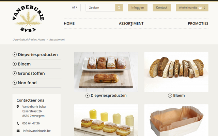218x136 pixels.
Task: Click the search magnifier icon button
Action: coord(119,7)
